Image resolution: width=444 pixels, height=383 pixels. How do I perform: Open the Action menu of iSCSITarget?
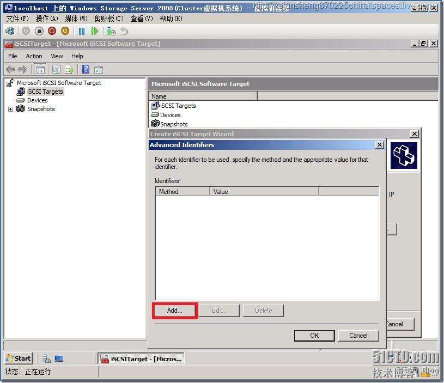(x=34, y=56)
